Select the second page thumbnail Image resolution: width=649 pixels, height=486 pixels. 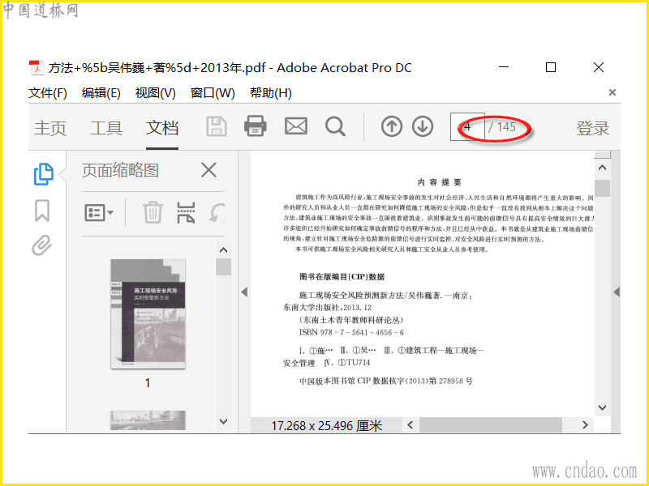[148, 420]
